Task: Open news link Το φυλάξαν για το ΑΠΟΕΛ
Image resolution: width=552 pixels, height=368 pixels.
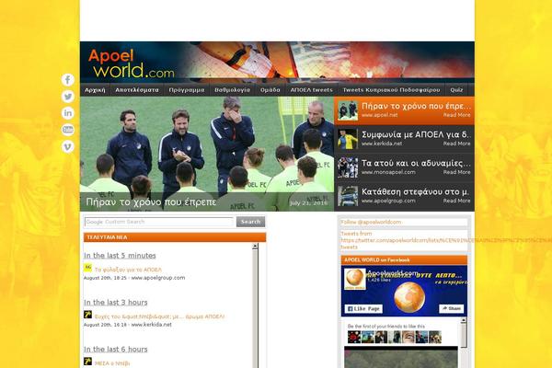Action: pos(128,270)
